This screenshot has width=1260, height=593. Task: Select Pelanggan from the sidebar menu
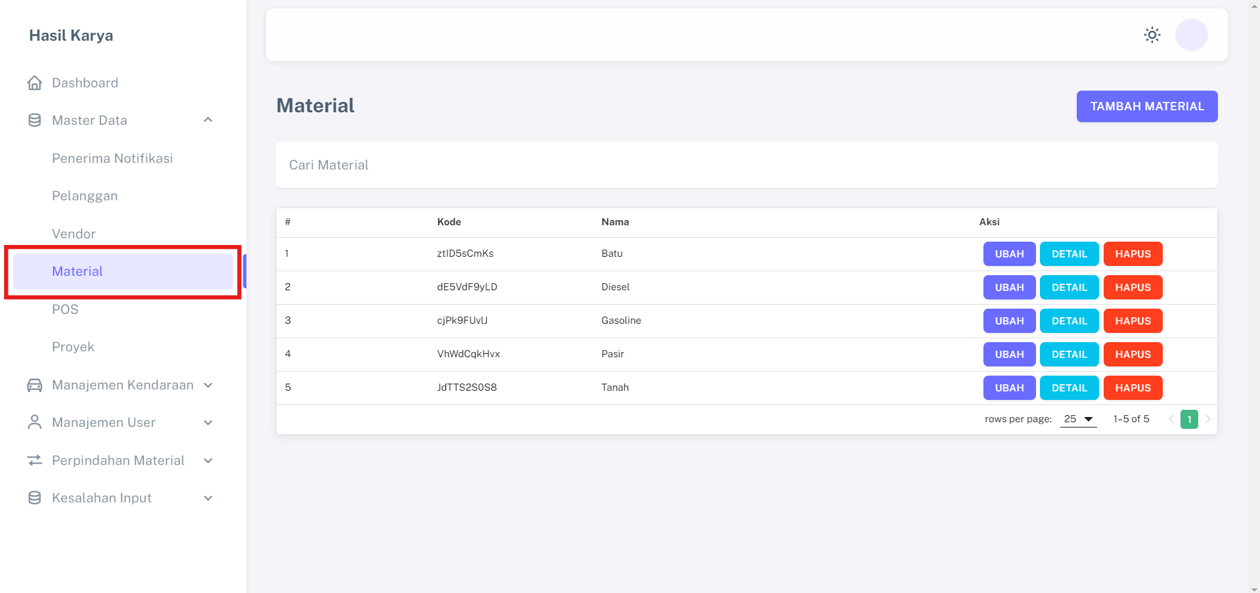click(x=85, y=196)
